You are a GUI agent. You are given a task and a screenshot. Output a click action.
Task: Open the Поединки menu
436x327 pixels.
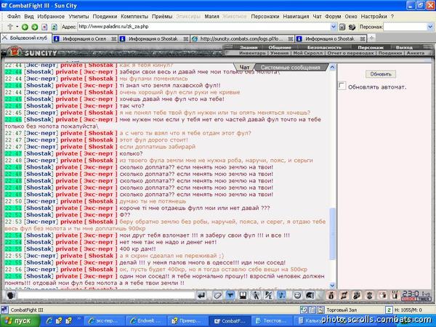[x=105, y=17]
